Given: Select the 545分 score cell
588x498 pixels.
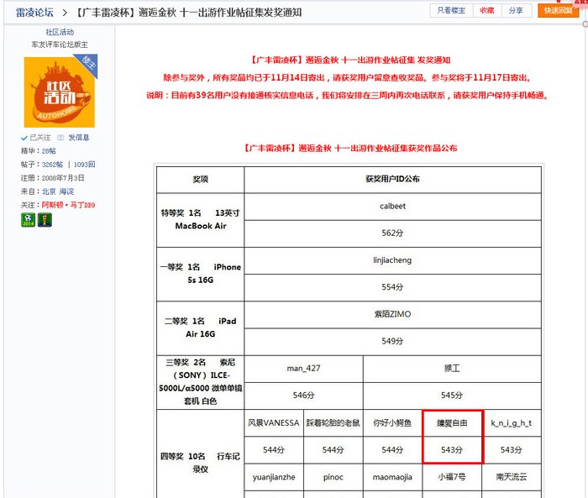Looking at the screenshot, I should coord(452,396).
